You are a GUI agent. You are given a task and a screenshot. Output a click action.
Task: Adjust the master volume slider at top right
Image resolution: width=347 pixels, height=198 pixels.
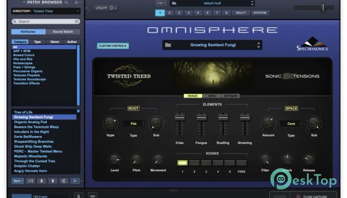click(x=323, y=7)
